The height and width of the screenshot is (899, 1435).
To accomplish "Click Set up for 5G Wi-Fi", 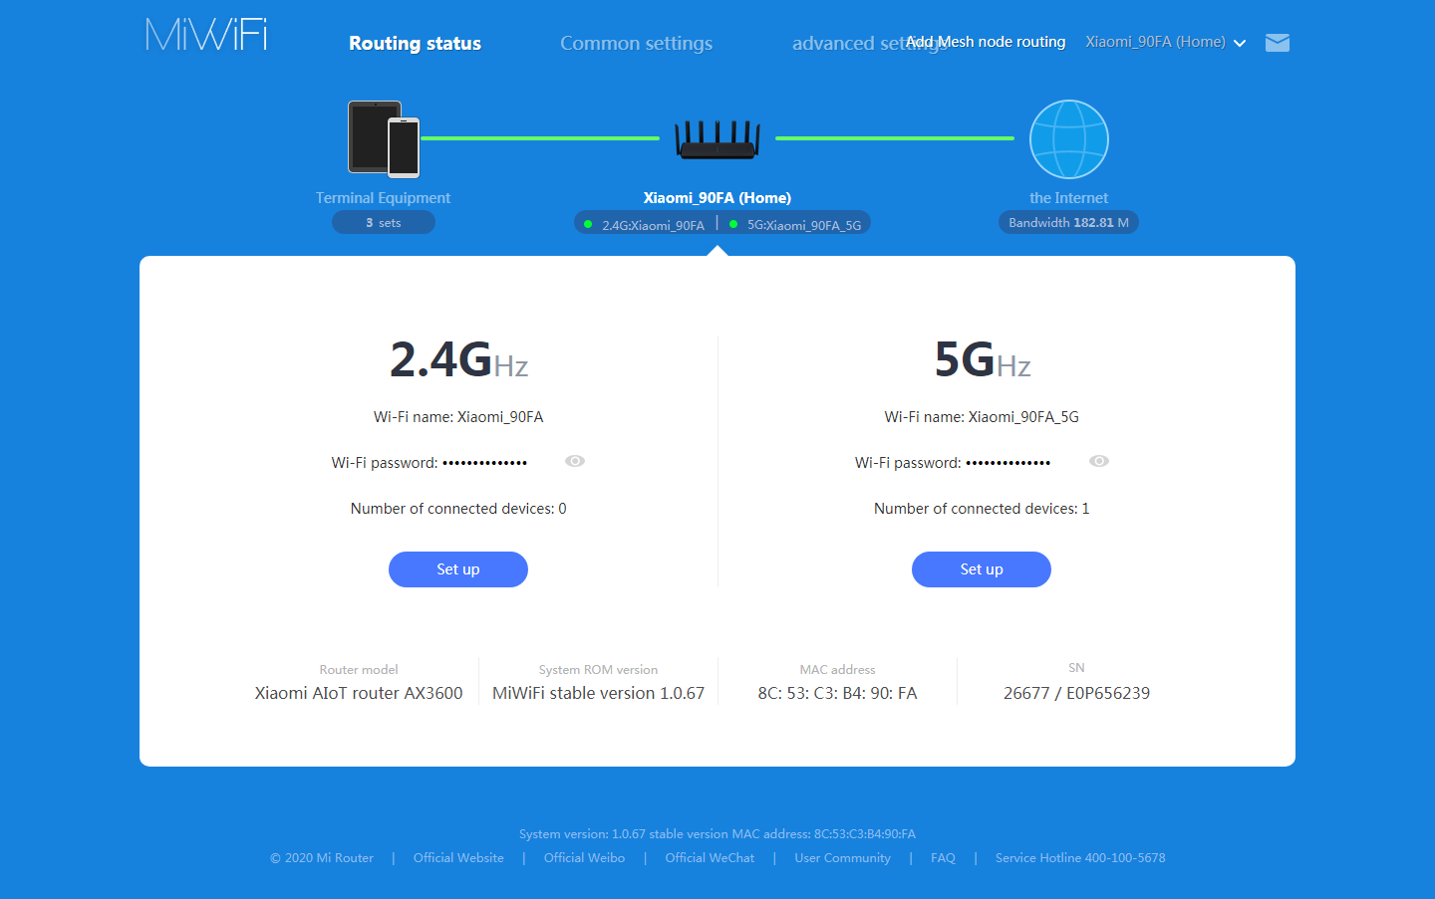I will 982,569.
